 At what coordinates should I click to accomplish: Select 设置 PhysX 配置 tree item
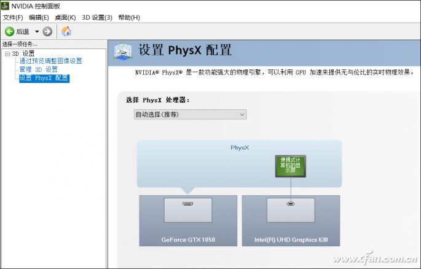[x=44, y=79]
